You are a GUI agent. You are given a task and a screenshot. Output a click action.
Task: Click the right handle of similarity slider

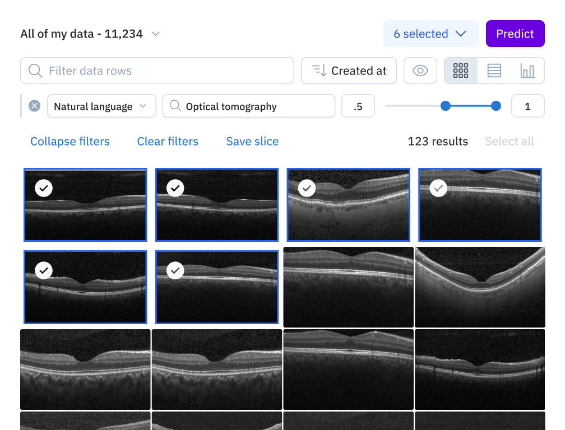point(496,106)
